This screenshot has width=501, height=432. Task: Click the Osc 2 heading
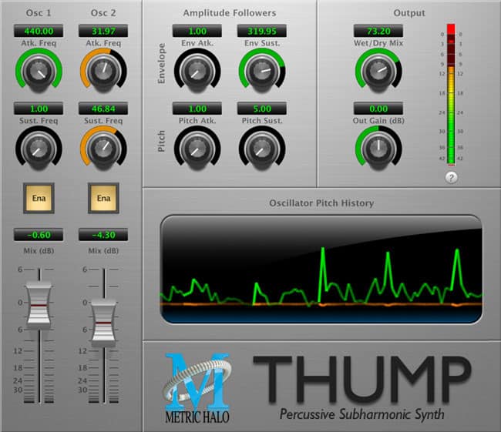[x=103, y=13]
